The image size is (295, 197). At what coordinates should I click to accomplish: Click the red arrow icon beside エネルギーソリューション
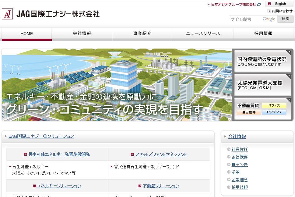[34, 186]
